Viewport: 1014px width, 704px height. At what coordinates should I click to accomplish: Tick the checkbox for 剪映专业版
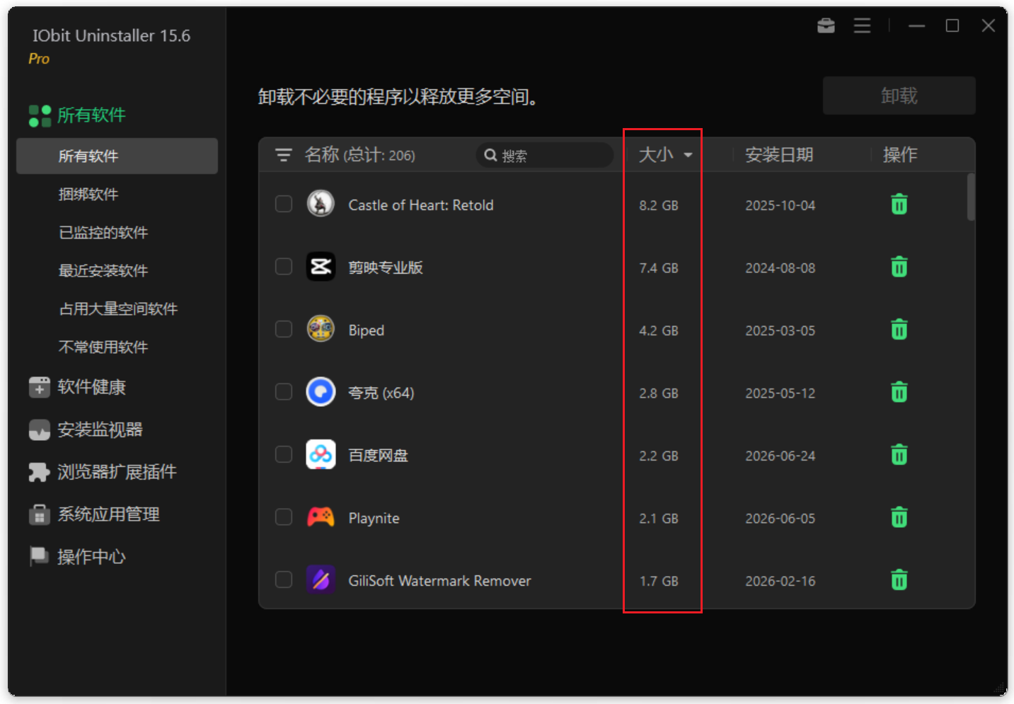tap(284, 266)
